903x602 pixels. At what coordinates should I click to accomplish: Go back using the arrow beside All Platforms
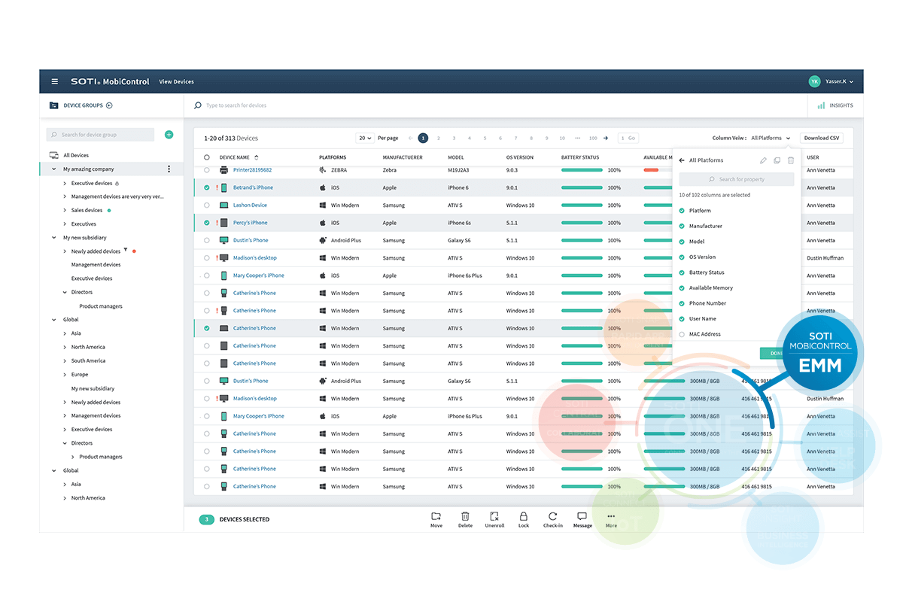(682, 160)
